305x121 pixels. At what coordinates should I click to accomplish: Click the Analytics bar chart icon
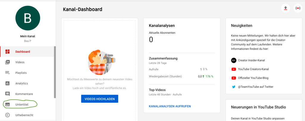pyautogui.click(x=8, y=83)
